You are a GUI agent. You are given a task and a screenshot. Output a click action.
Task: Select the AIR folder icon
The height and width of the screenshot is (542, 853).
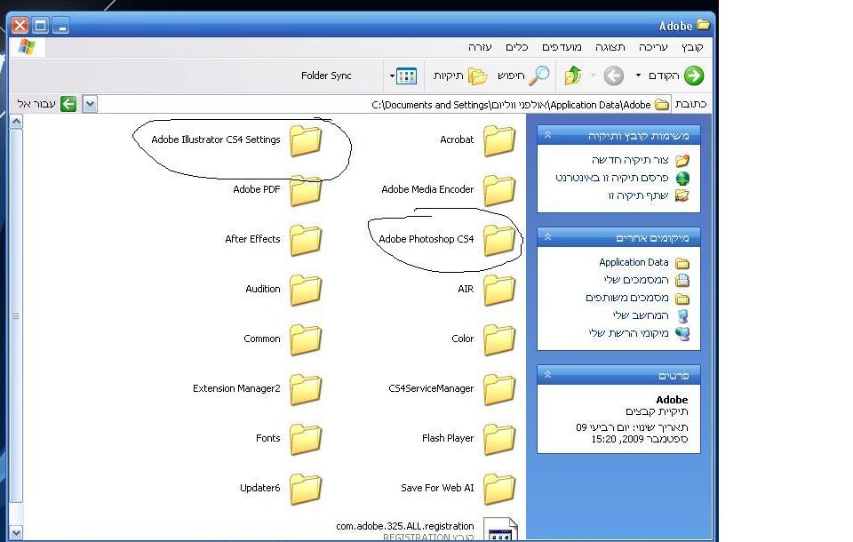pyautogui.click(x=499, y=290)
